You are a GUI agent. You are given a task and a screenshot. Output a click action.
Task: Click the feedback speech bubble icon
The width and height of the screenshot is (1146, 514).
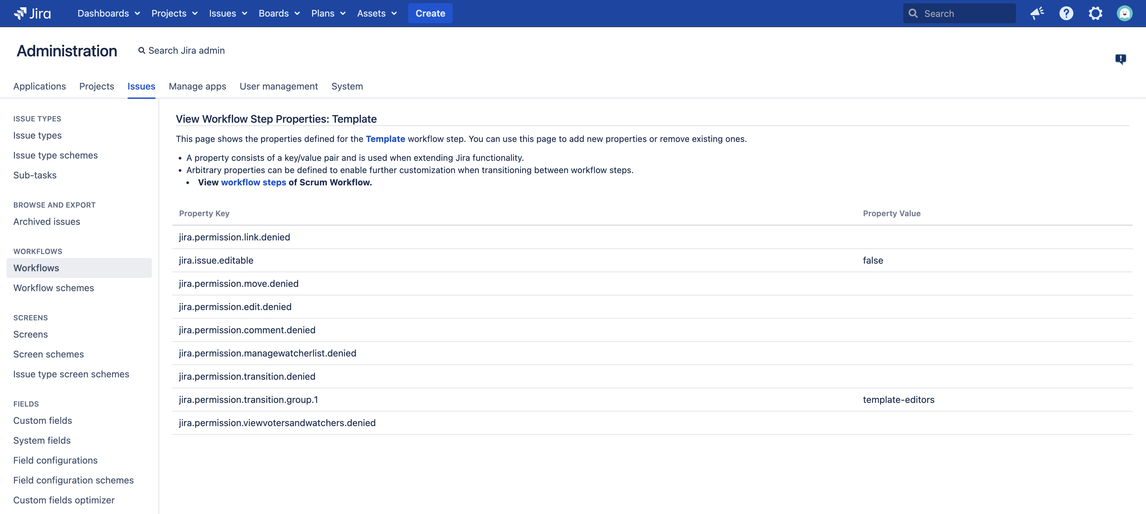1120,59
